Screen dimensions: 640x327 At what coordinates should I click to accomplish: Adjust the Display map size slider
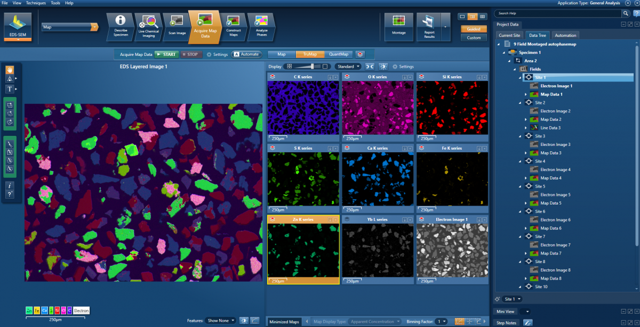[312, 67]
